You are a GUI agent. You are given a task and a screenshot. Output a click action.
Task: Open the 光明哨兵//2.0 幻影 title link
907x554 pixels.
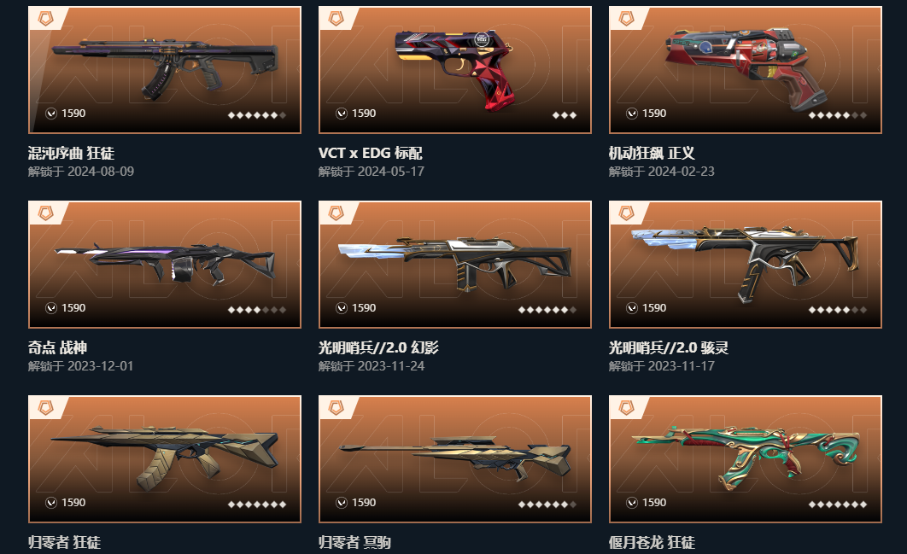pos(378,347)
